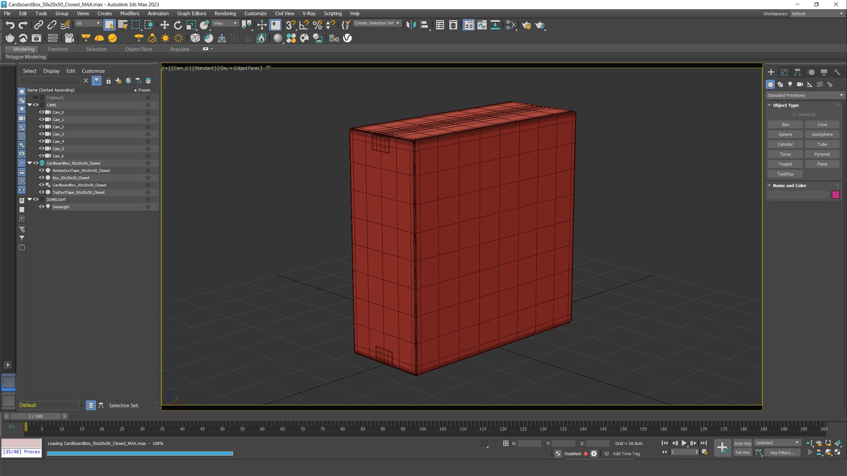The width and height of the screenshot is (847, 476).
Task: Click the Set Keys big plus icon
Action: pyautogui.click(x=722, y=448)
